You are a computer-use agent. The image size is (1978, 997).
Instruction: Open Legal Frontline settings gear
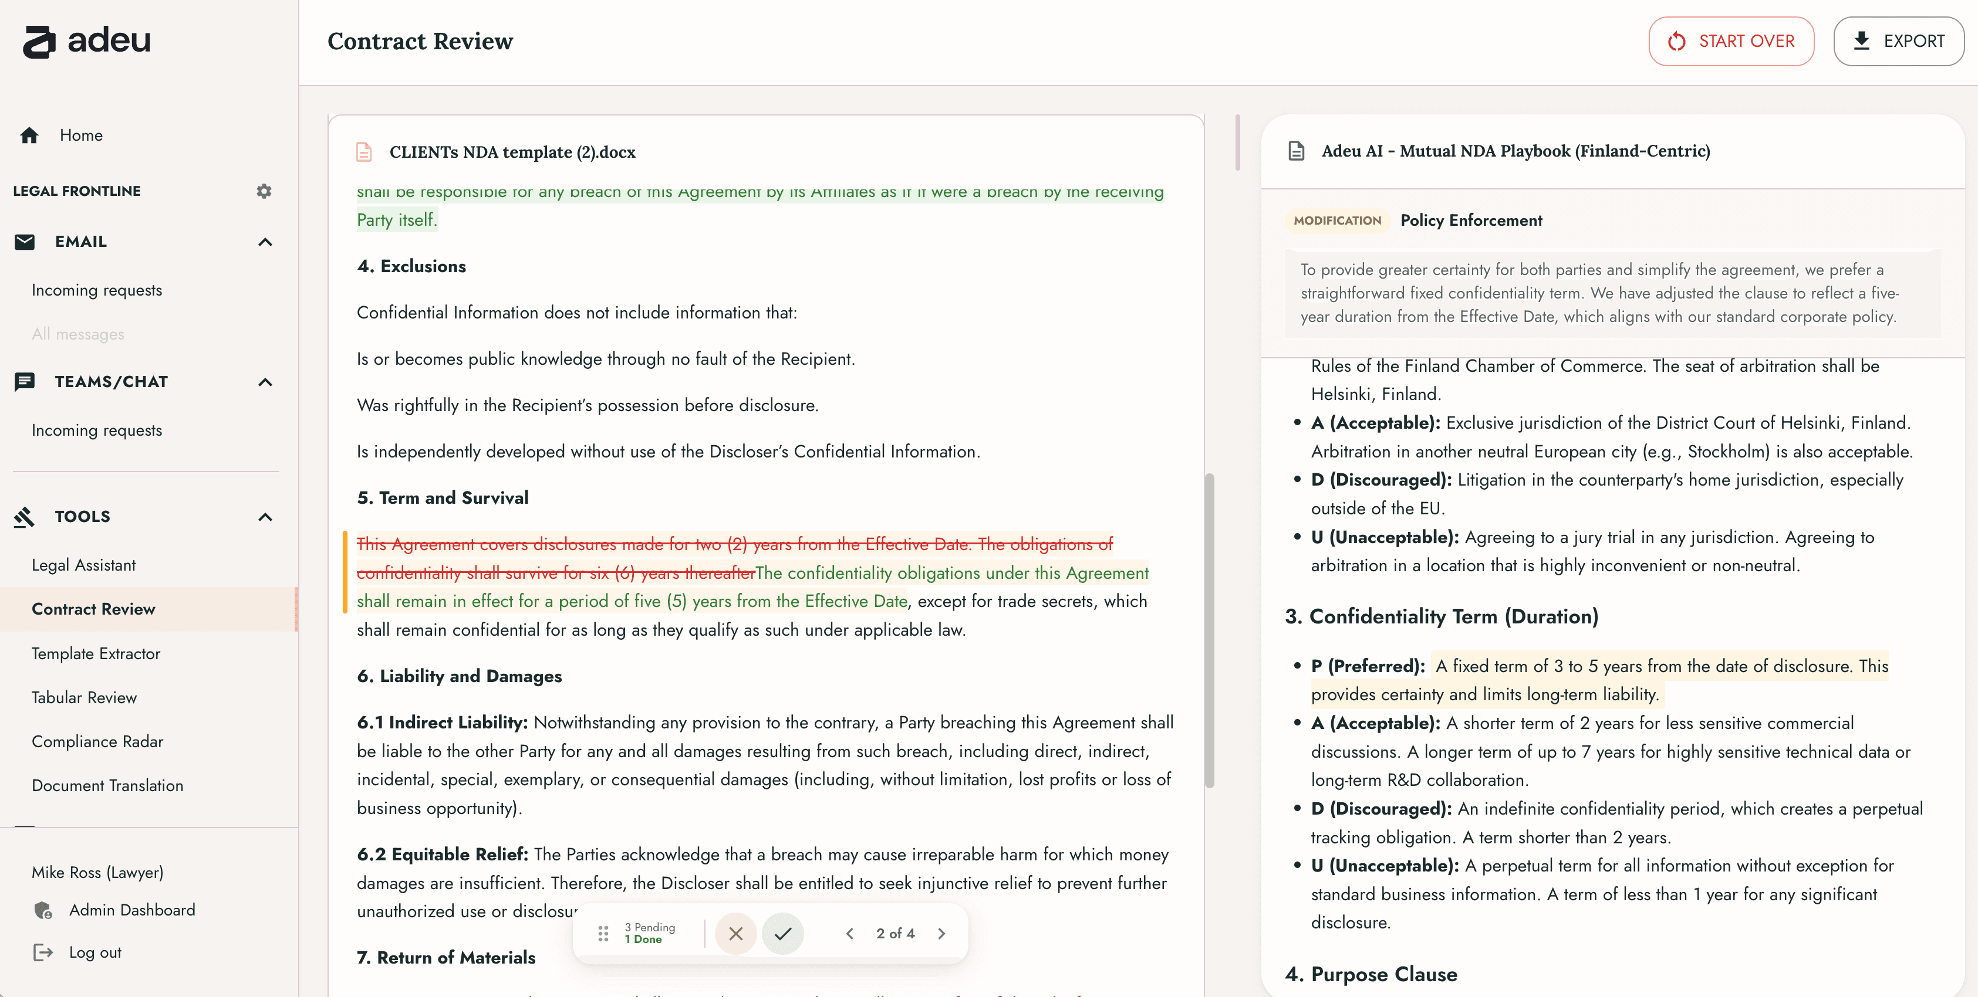pos(264,191)
